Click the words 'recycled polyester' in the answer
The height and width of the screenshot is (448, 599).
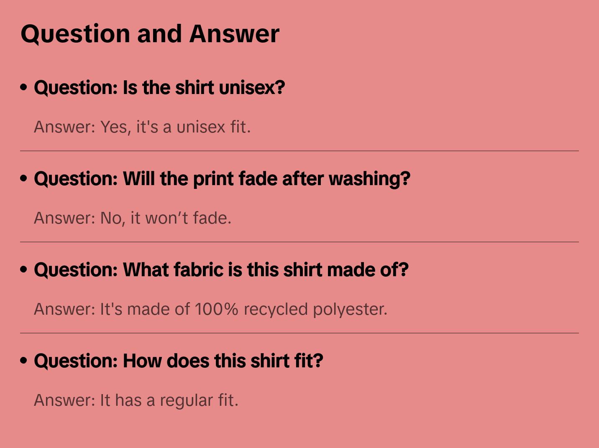pos(315,309)
